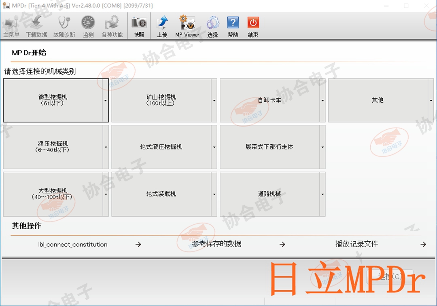This screenshot has width=437, height=306.
Task: Open dropdown arrow next to 道路机械
Action: coord(322,194)
